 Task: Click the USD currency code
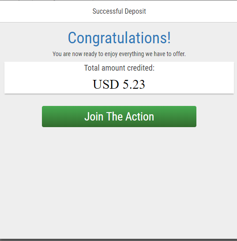(106, 84)
